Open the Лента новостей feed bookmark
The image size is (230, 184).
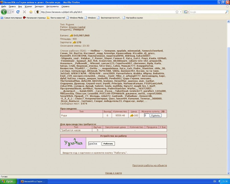click(56, 18)
